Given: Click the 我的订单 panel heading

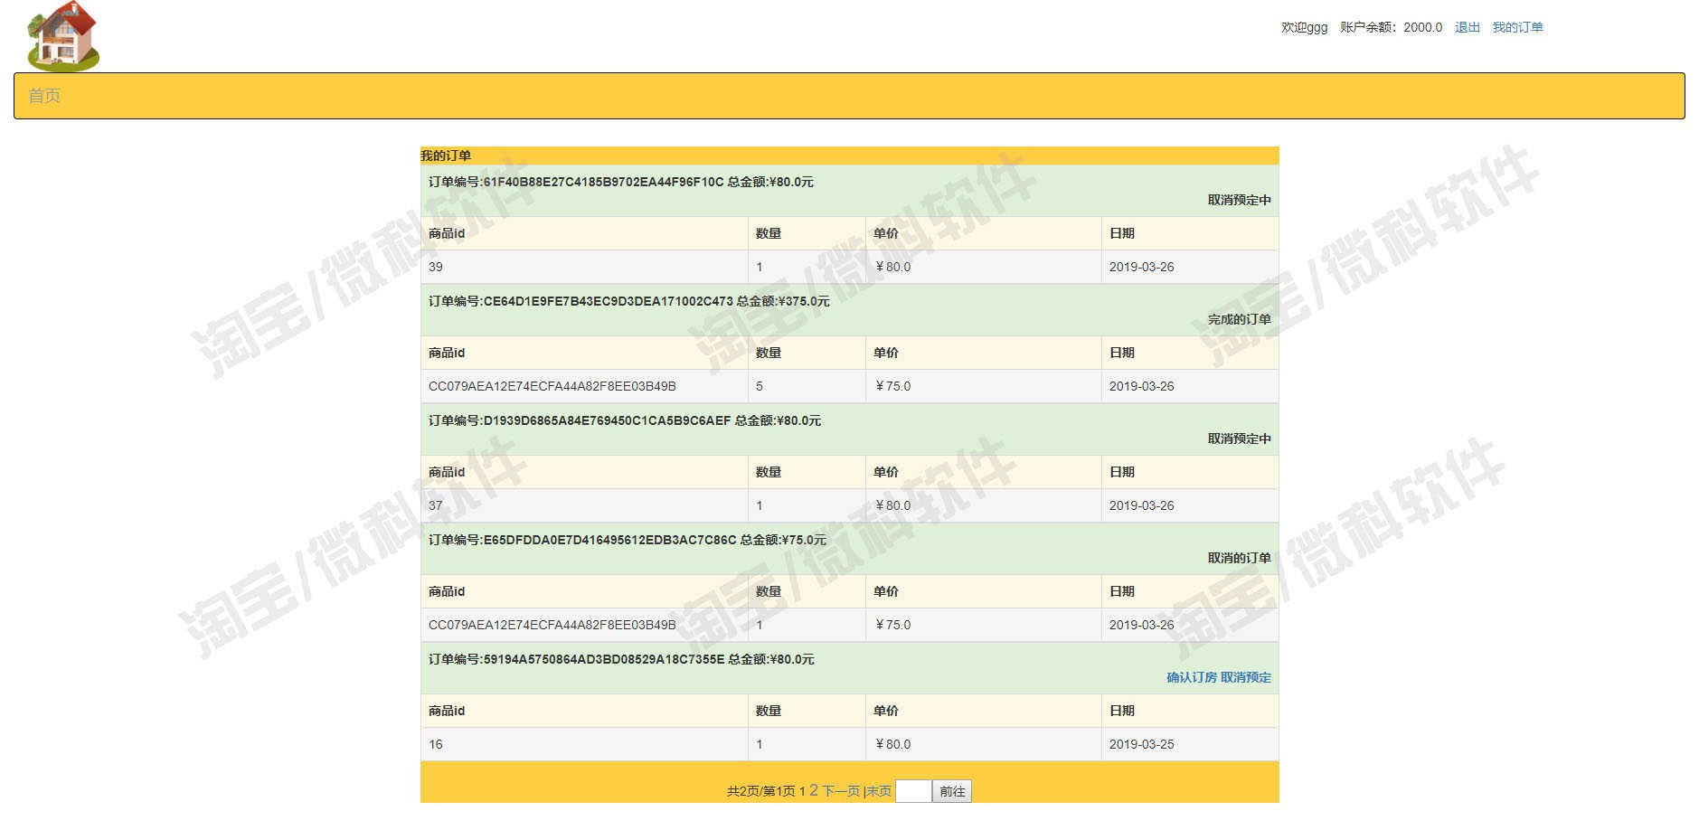Looking at the screenshot, I should tap(446, 156).
